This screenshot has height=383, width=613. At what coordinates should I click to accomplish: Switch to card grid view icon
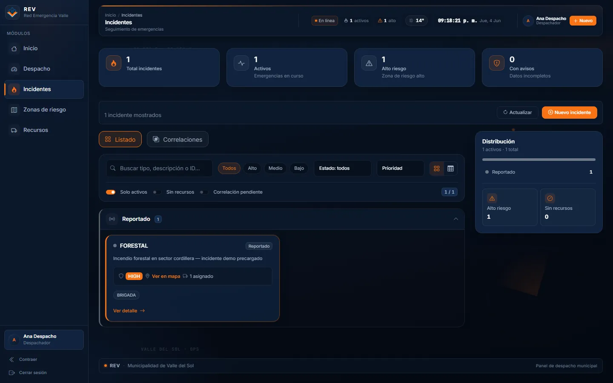pos(437,169)
